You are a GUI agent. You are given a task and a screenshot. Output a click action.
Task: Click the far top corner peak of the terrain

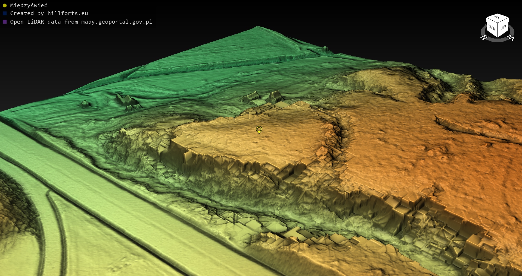(257, 27)
